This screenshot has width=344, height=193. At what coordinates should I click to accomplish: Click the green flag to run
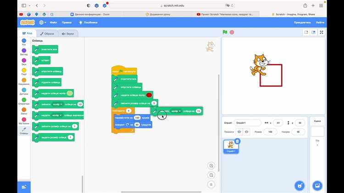click(x=225, y=32)
